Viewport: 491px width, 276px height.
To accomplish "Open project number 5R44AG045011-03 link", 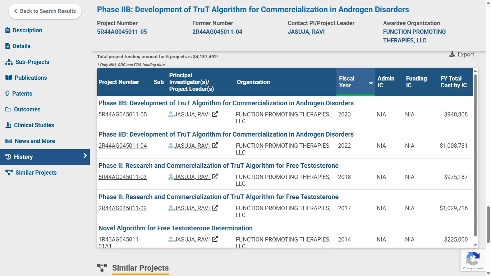I will tap(123, 177).
